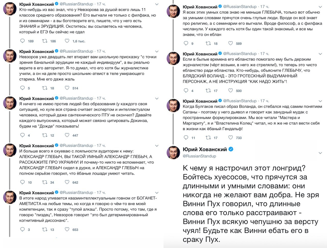Open the chevron menu on the tweet starting 'Я всех этих умных слов'
327x248 pixels.
pyautogui.click(x=320, y=7)
